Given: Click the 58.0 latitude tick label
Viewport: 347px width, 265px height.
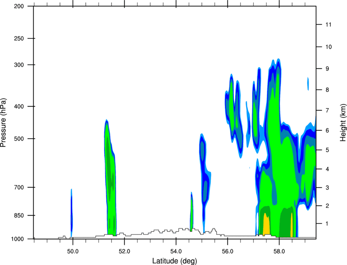Looking at the screenshot, I should [x=279, y=251].
